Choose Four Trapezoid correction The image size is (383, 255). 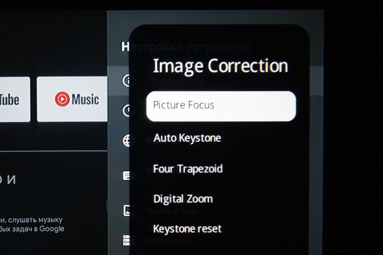[187, 169]
